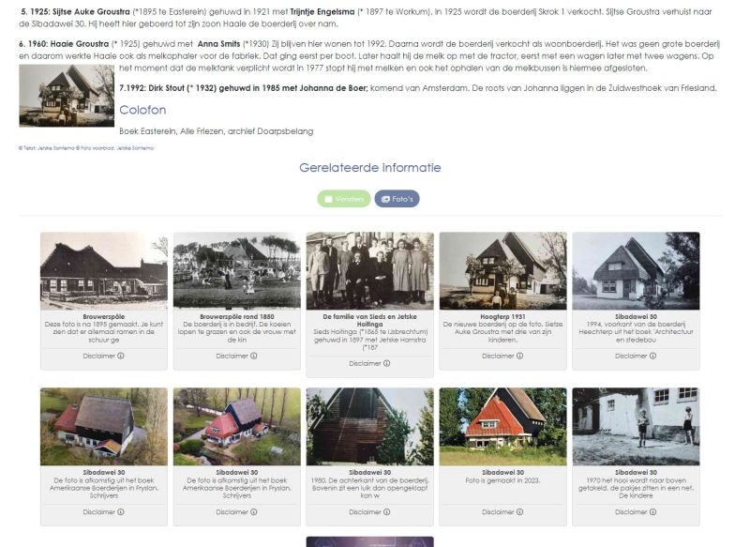This screenshot has height=547, width=750.
Task: Open the Foto's tab button
Action: [x=397, y=199]
